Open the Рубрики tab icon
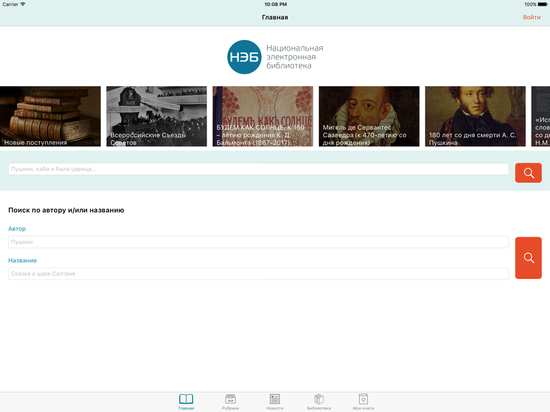This screenshot has width=550, height=412. [x=230, y=399]
